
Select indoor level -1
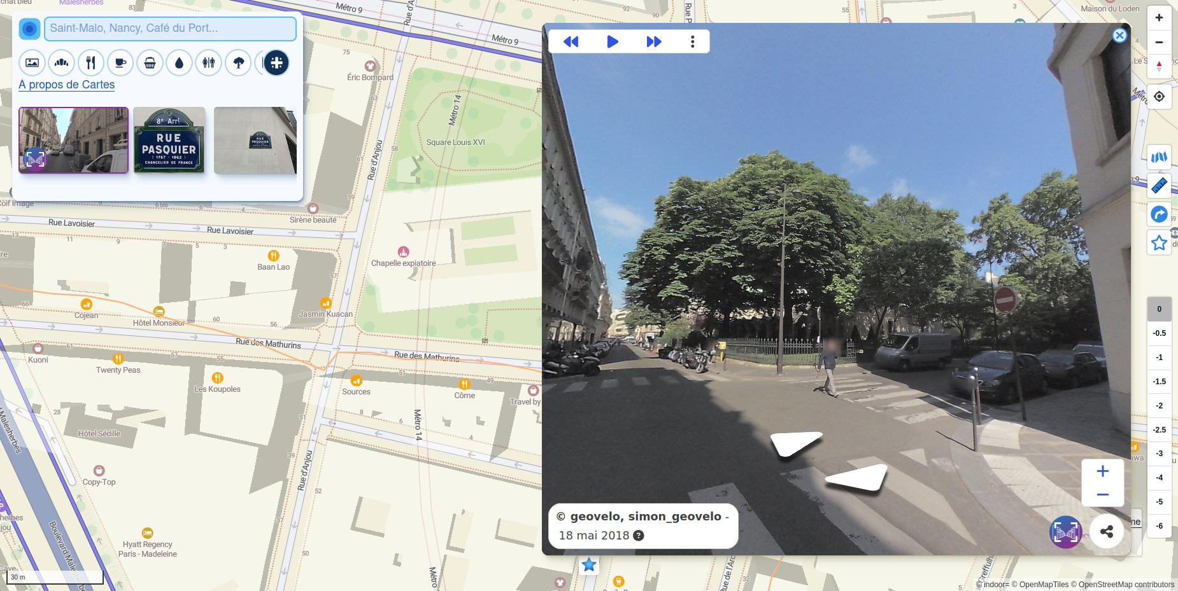(x=1159, y=358)
